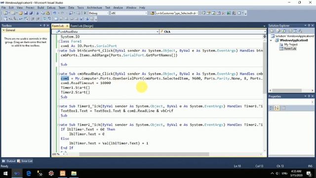Click Show All Files in Solution Explorer
This screenshot has width=316, height=178.
click(278, 31)
